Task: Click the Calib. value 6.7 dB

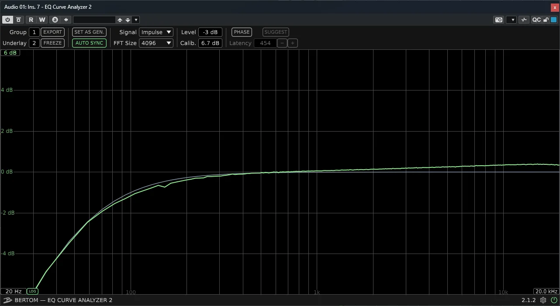Action: coord(211,43)
